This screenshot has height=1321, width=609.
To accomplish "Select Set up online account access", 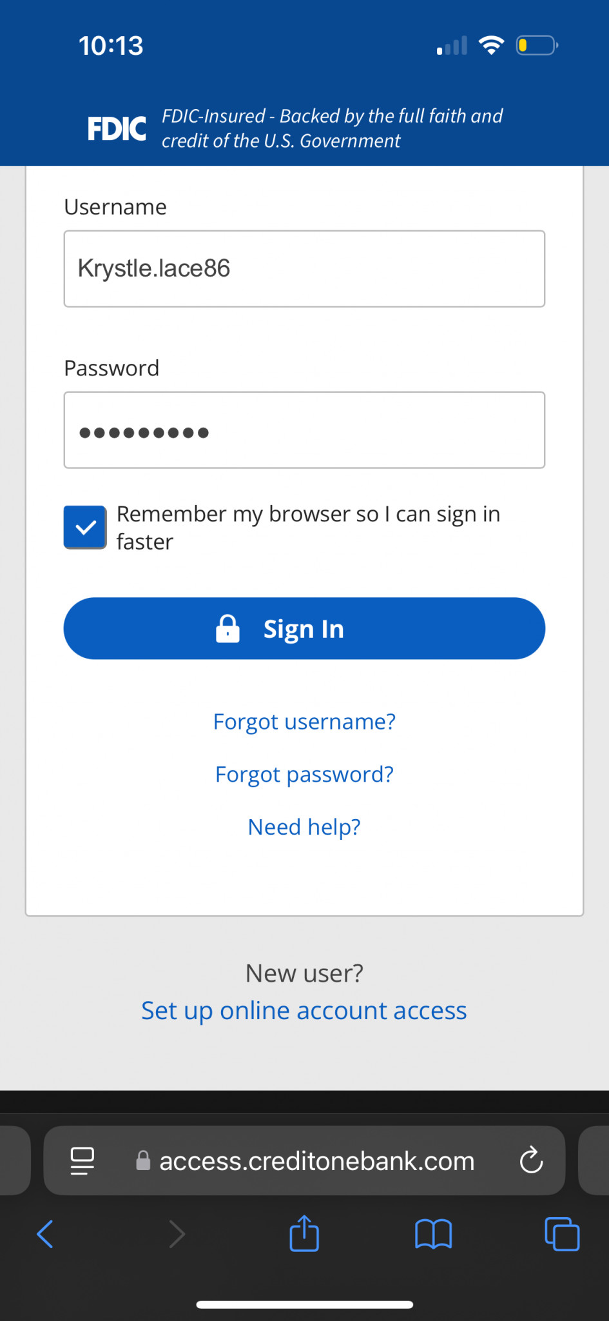I will click(x=304, y=1011).
